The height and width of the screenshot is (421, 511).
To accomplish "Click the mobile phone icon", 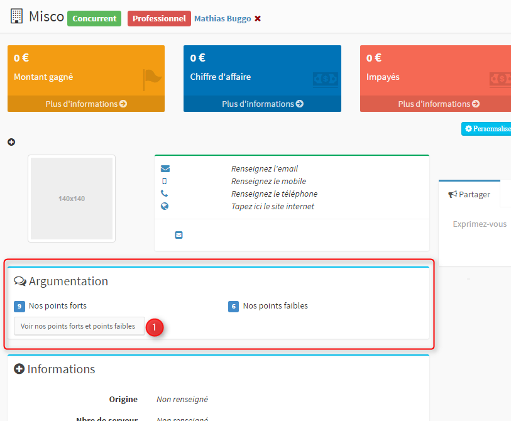I will 165,181.
